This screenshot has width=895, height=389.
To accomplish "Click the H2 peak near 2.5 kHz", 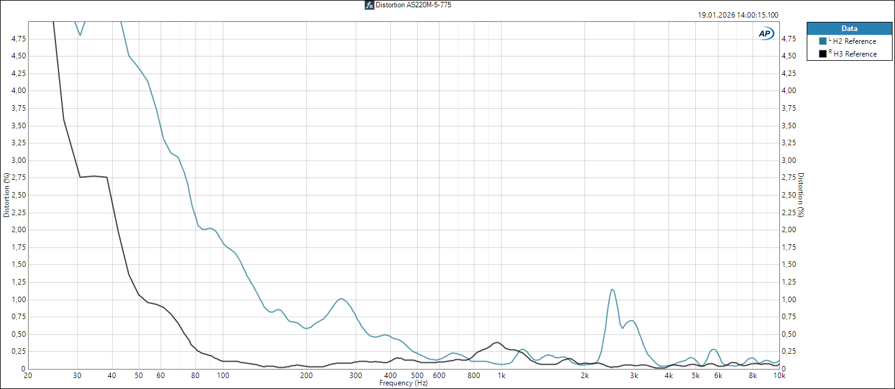I will tap(612, 290).
